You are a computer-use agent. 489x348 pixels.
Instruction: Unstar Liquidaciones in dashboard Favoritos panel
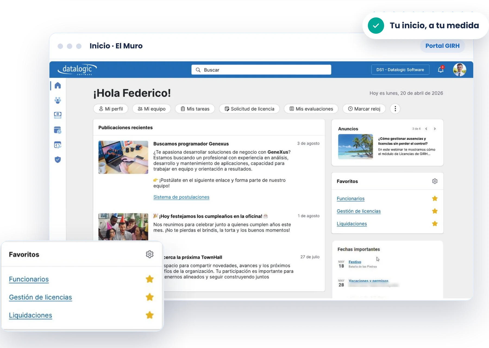(x=435, y=223)
